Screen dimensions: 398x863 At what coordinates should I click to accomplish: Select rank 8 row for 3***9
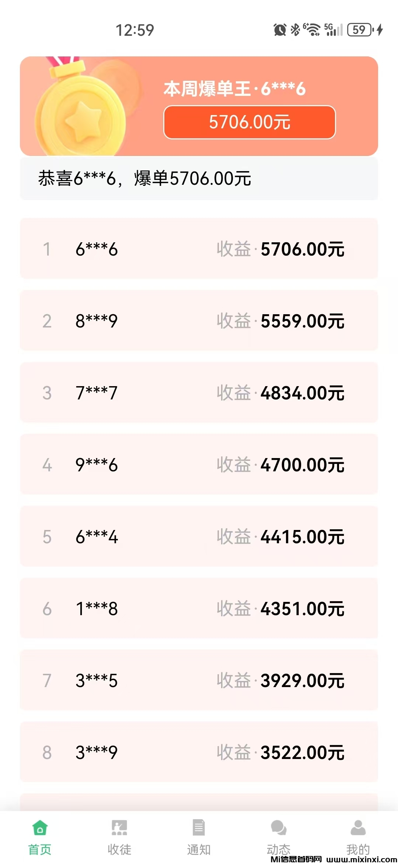tap(199, 752)
